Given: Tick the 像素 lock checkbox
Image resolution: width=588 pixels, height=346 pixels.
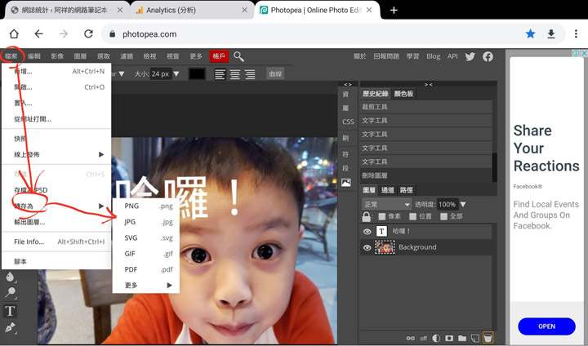Looking at the screenshot, I should (382, 216).
